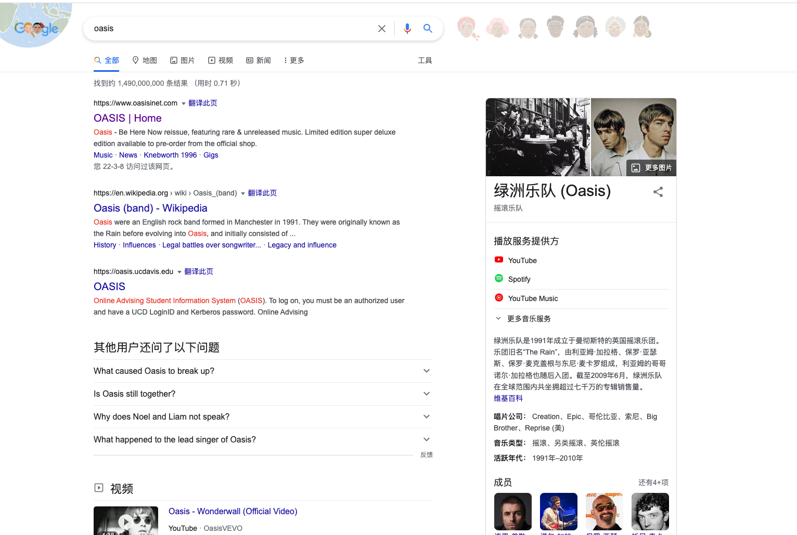The height and width of the screenshot is (535, 797).
Task: Open the black-and-white band cafe photo
Action: [538, 137]
